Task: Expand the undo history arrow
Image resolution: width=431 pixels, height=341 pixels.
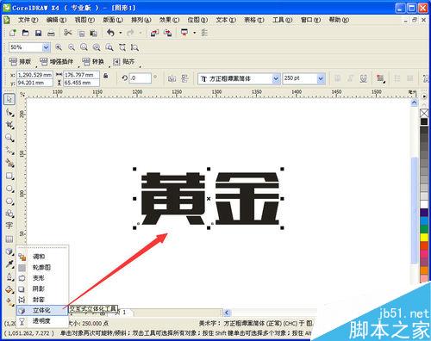Action: (x=121, y=33)
